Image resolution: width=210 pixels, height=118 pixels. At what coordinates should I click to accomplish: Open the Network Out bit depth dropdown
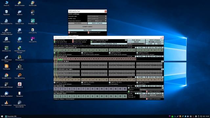tap(157, 95)
